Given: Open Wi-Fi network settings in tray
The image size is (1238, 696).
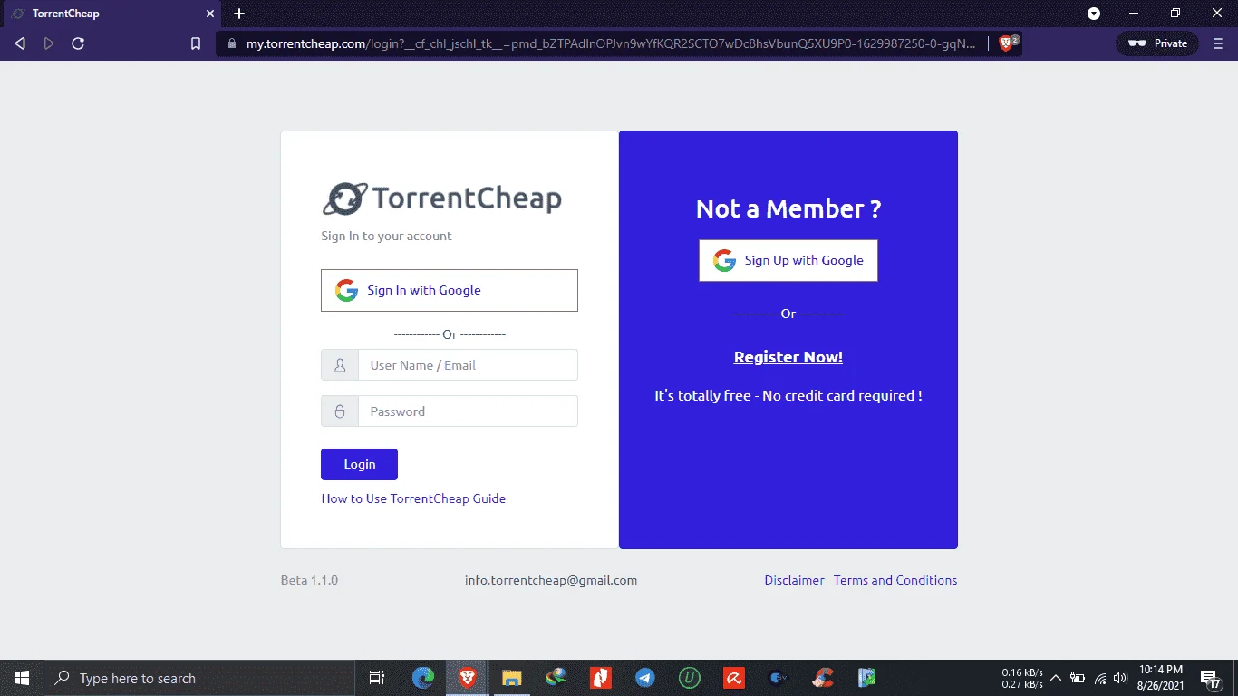Looking at the screenshot, I should pos(1100,678).
